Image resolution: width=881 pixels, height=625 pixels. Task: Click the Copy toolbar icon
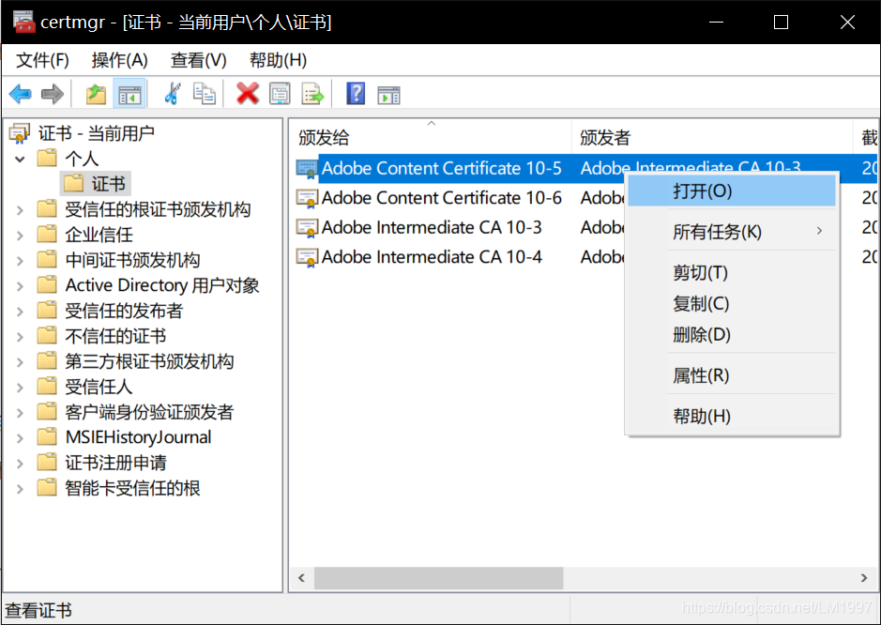click(204, 94)
